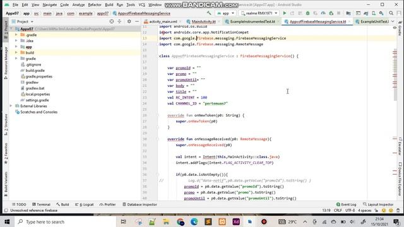The height and width of the screenshot is (227, 404).
Task: Open the Database Inspector tool window
Action: click(140, 204)
